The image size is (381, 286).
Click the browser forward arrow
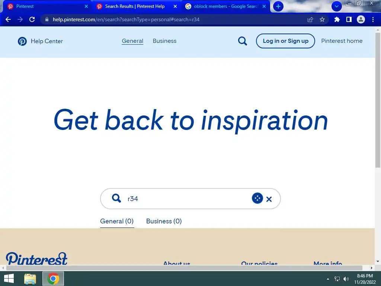[20, 19]
